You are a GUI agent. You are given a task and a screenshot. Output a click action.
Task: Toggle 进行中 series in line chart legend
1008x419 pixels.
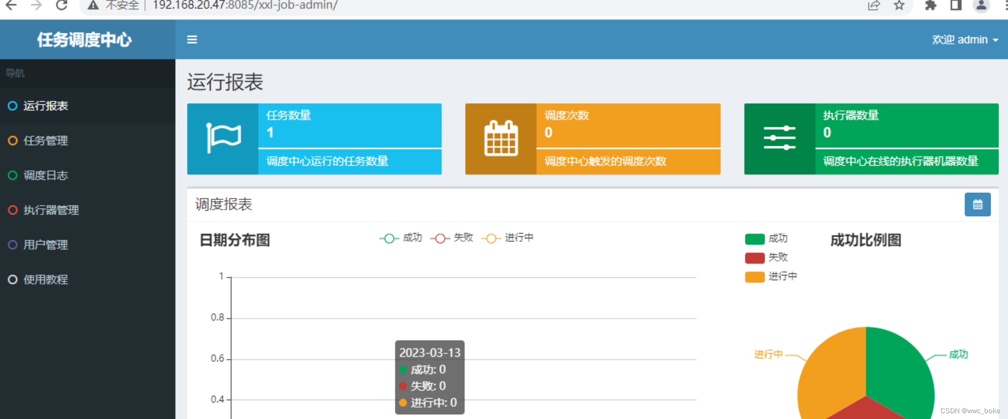pos(508,238)
